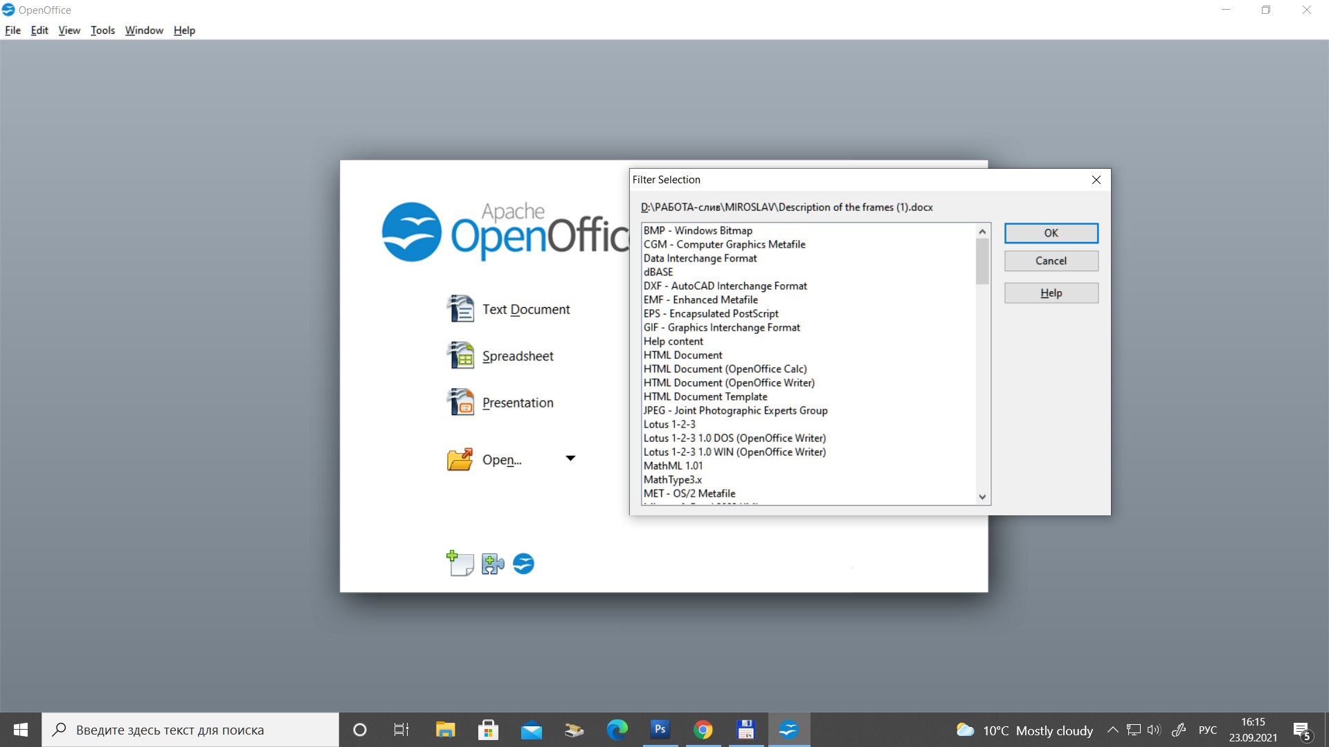This screenshot has height=747, width=1329.
Task: Open Microsoft Edge from taskbar
Action: pos(617,730)
